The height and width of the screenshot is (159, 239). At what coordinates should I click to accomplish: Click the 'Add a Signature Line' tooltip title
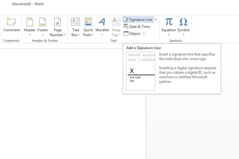click(x=144, y=48)
